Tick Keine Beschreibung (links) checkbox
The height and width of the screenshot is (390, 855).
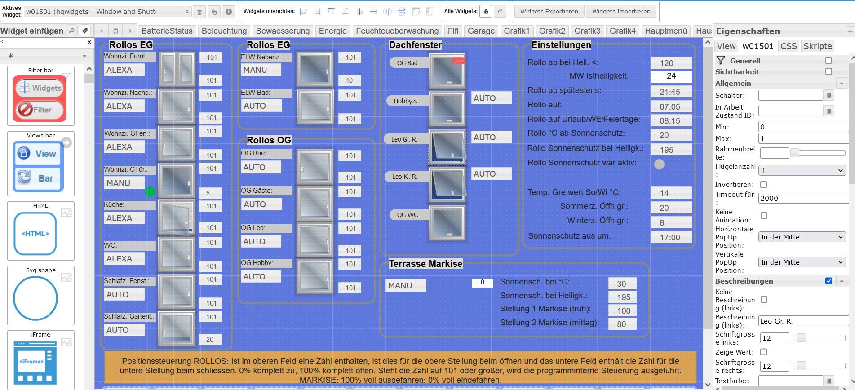click(x=764, y=299)
